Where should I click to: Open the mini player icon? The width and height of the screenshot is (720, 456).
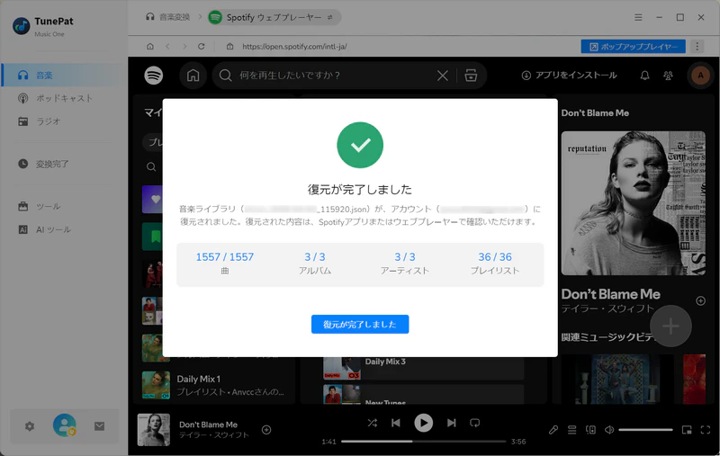pos(687,430)
